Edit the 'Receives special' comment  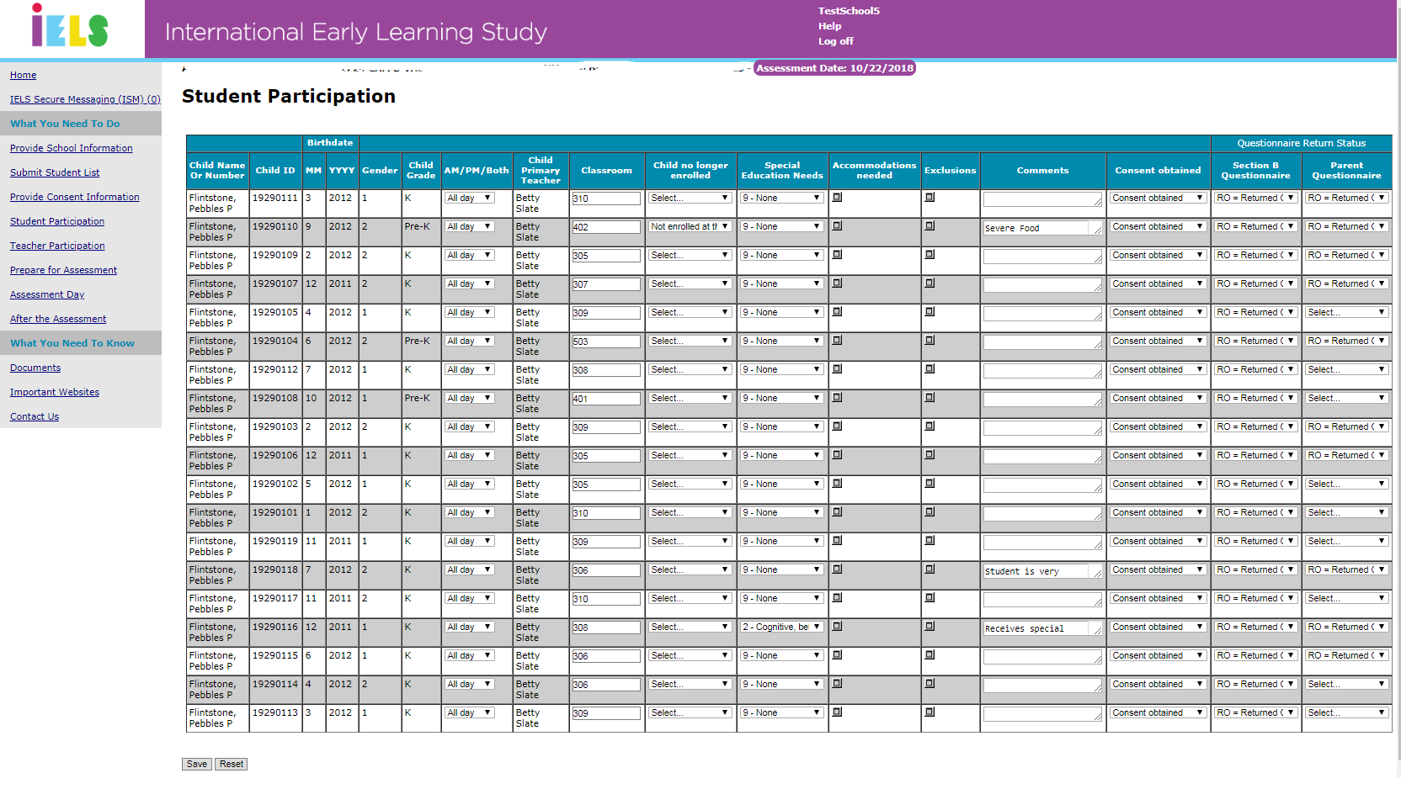click(1042, 628)
